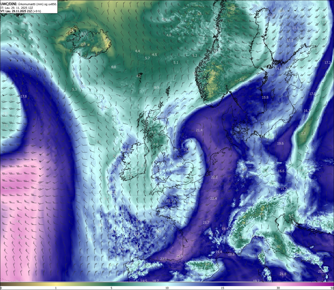Click the 18.7 value at the bottom
This screenshot has height=290, width=334.
(156, 281)
